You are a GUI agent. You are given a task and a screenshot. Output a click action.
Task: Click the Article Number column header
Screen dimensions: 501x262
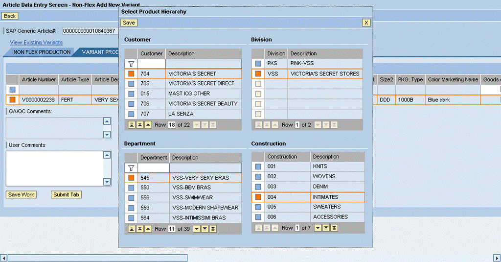(x=39, y=80)
